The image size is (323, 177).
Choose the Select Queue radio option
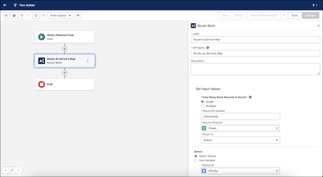click(196, 156)
